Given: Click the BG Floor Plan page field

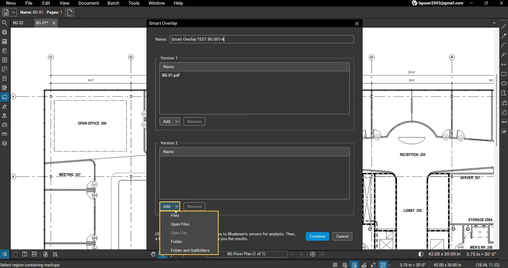Looking at the screenshot, I should tap(246, 254).
